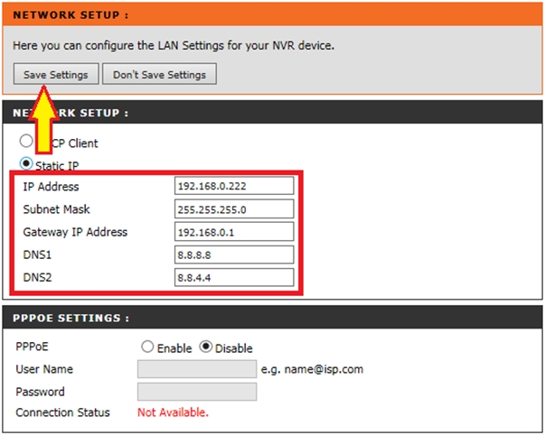Click the e.g. name@isp.com hint text

tap(310, 369)
